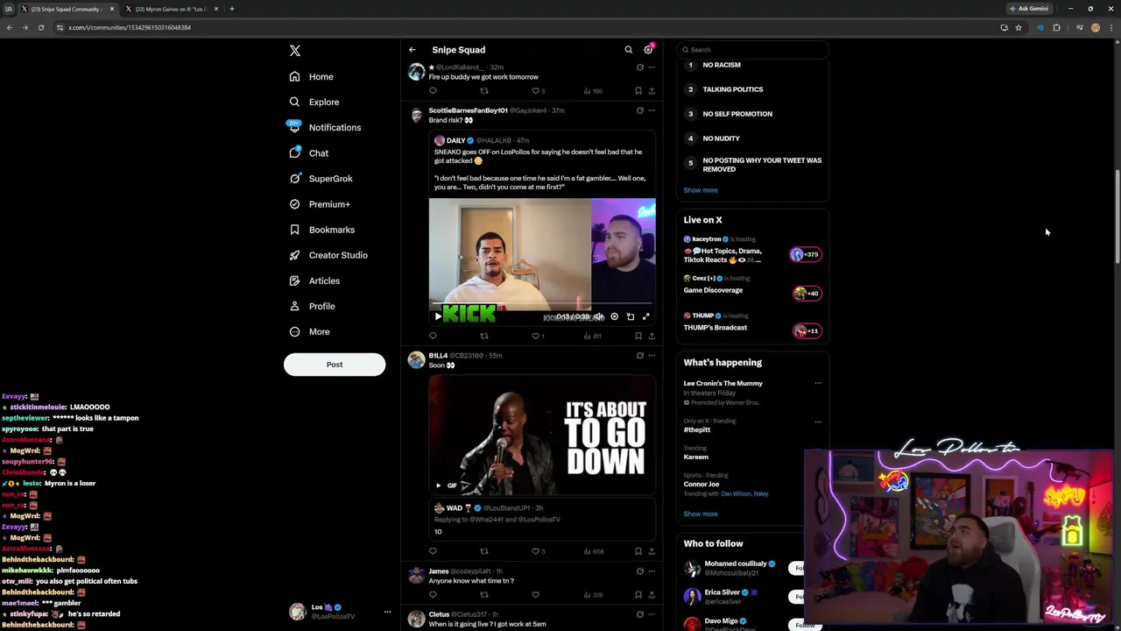Open the Kareem trending topic
Screen dimensions: 1121x631
pos(696,457)
